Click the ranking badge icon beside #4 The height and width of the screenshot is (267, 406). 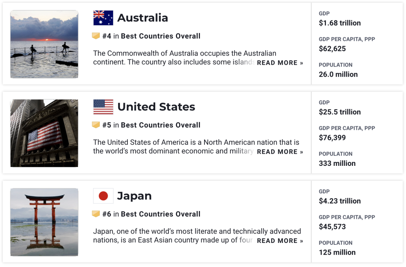click(96, 36)
